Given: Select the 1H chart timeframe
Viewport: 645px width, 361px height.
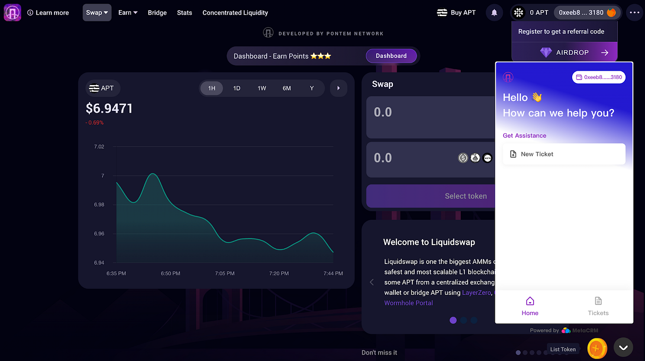Looking at the screenshot, I should (211, 88).
